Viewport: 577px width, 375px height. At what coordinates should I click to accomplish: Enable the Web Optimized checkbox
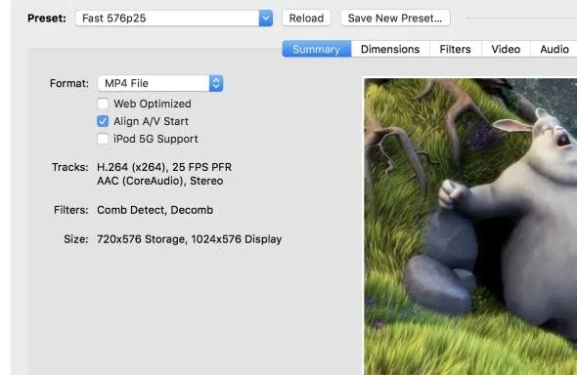103,104
